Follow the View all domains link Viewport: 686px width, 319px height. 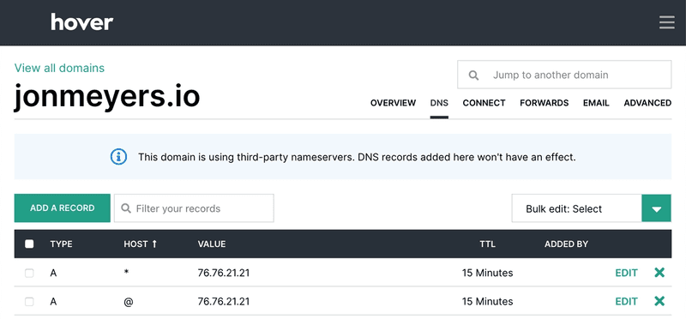coord(59,69)
